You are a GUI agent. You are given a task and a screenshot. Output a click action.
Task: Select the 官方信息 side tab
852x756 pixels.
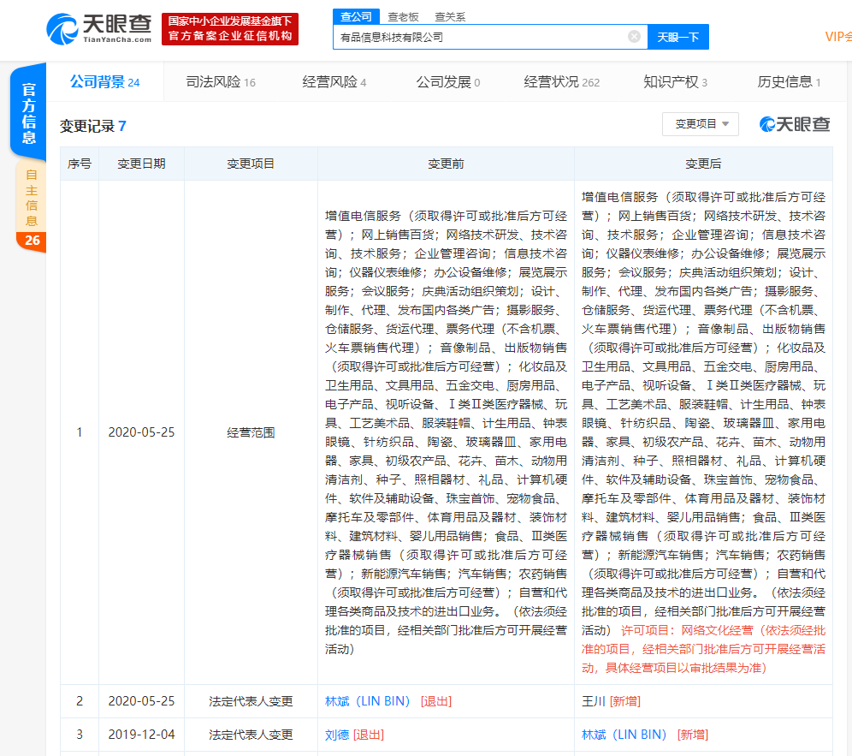tap(29, 113)
